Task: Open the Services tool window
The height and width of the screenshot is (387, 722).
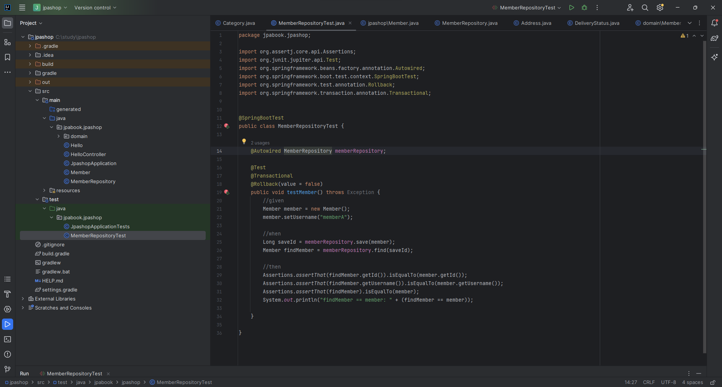Action: click(8, 309)
